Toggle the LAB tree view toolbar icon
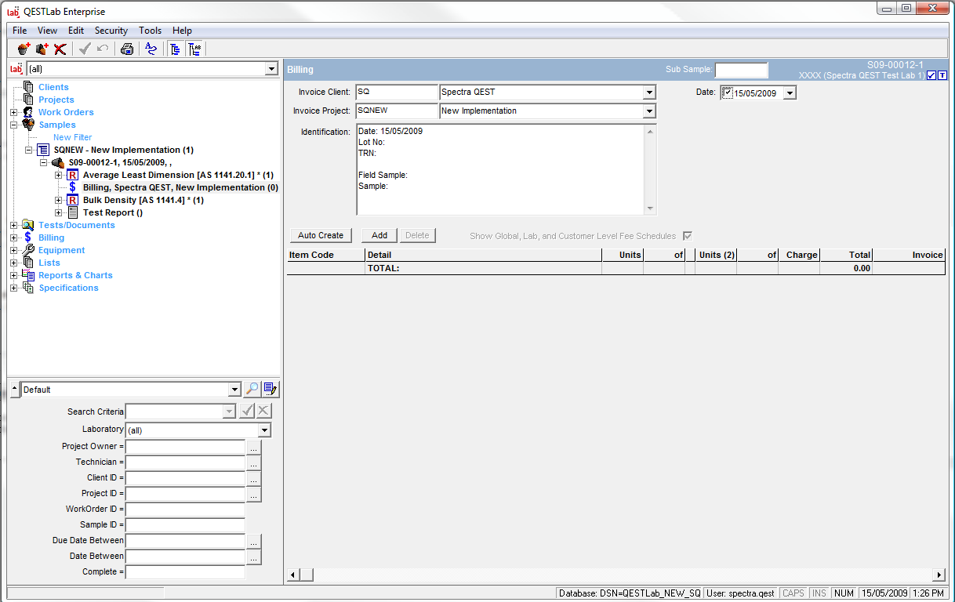This screenshot has width=955, height=602. tap(194, 49)
